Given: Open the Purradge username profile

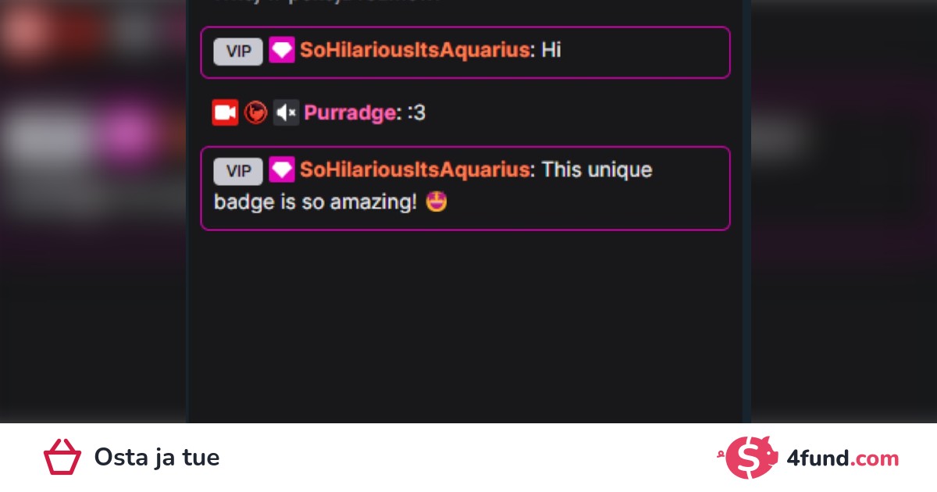Looking at the screenshot, I should coord(350,113).
